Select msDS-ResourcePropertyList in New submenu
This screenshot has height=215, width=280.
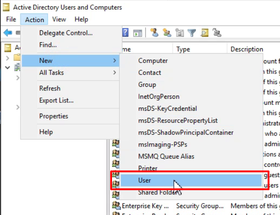(191, 120)
